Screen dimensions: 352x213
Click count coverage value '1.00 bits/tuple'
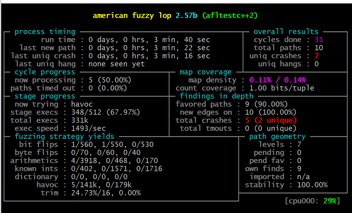click(x=282, y=88)
